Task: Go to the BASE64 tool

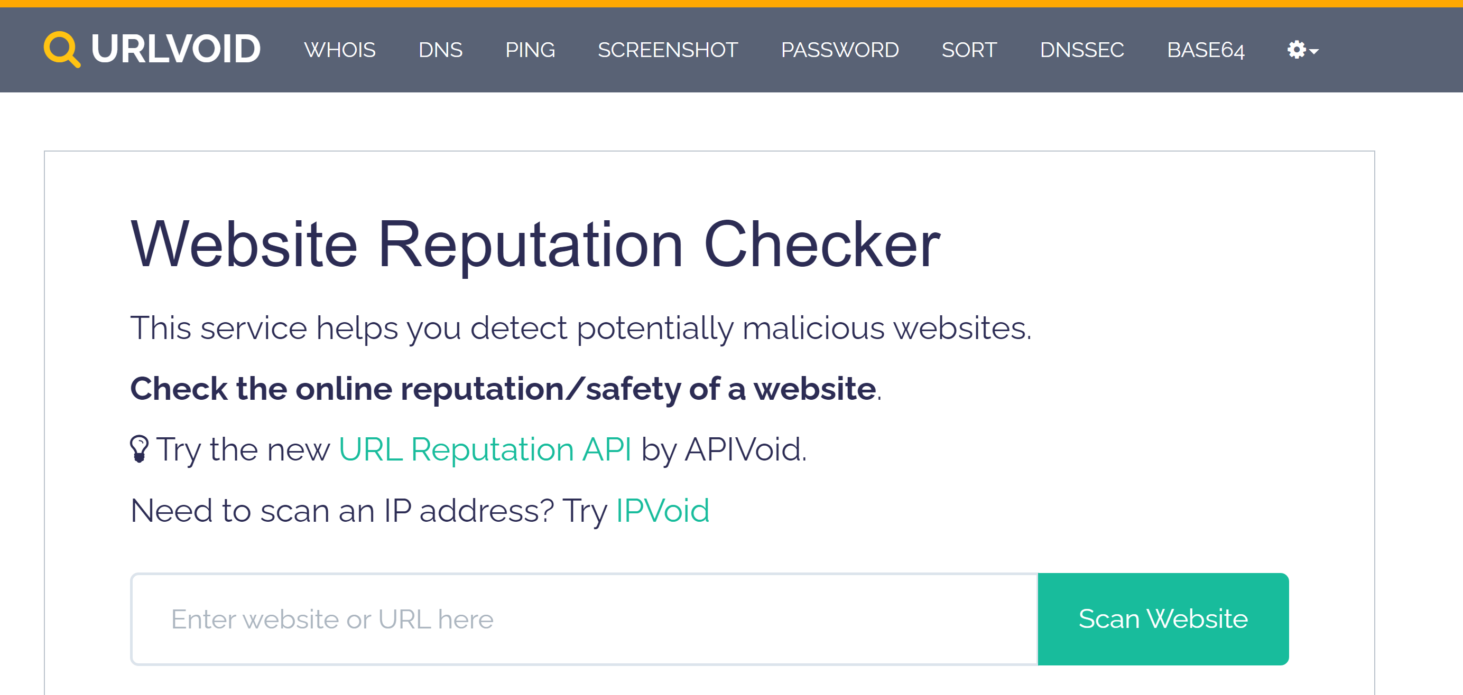Action: (1205, 50)
